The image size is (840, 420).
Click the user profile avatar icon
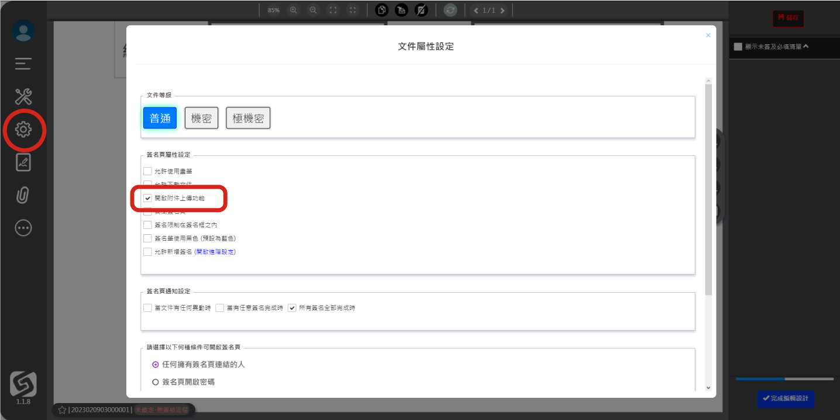(23, 31)
